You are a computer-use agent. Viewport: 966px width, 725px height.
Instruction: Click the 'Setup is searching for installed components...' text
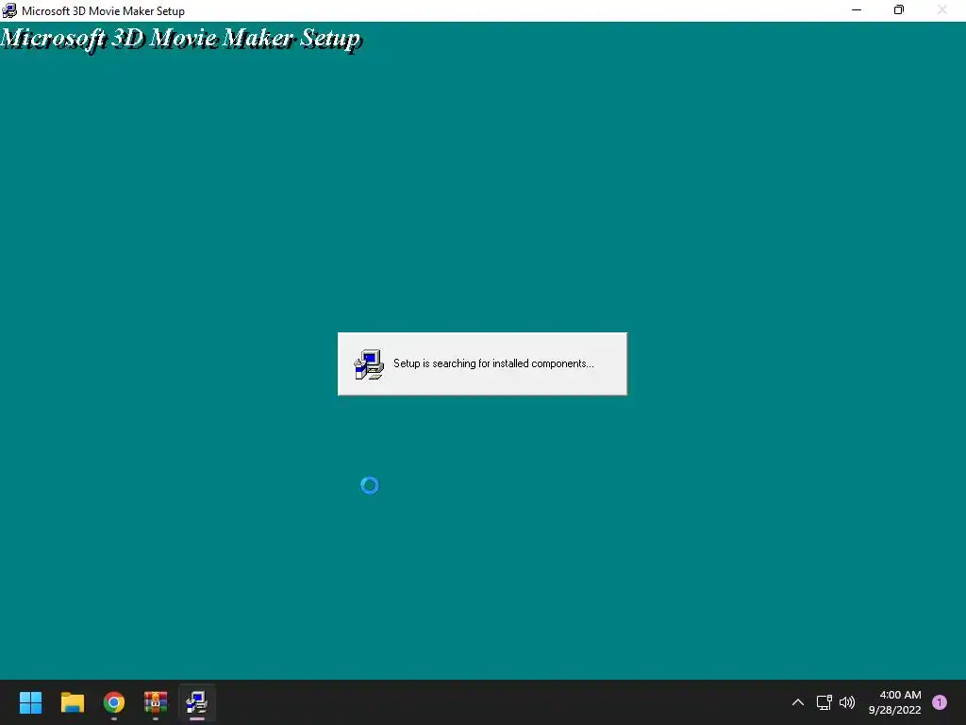click(x=493, y=363)
